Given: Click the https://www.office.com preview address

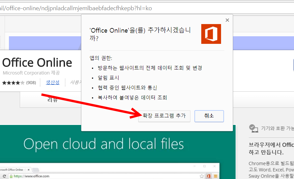Looking at the screenshot, I should click(x=31, y=176).
